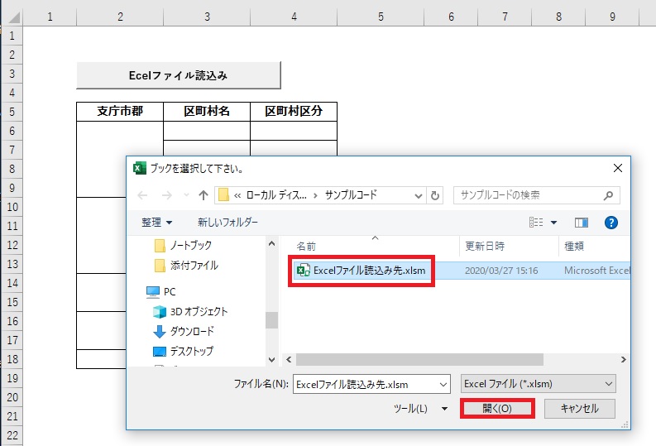The image size is (656, 446).
Task: Select the 区町村名 header cell
Action: 207,111
